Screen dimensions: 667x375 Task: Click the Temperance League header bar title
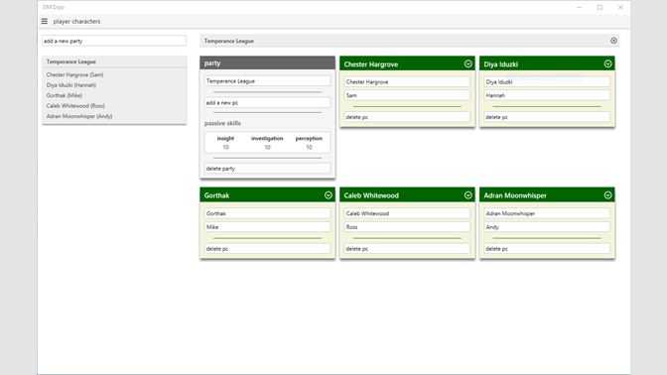click(229, 41)
